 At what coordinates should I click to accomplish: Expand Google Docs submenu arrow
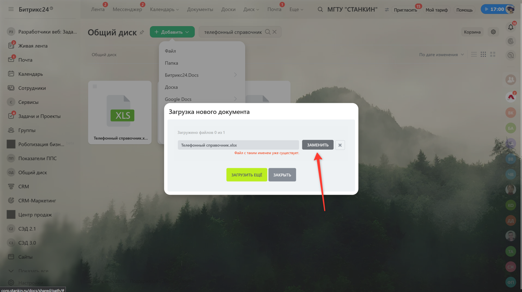click(x=235, y=99)
